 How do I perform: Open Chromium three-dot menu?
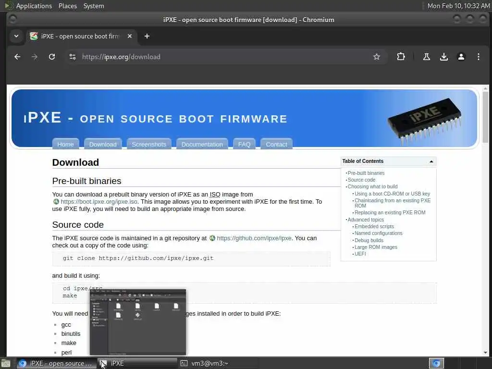tap(478, 57)
